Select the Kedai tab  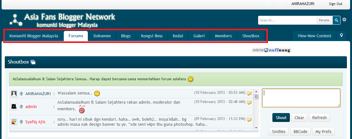click(178, 36)
